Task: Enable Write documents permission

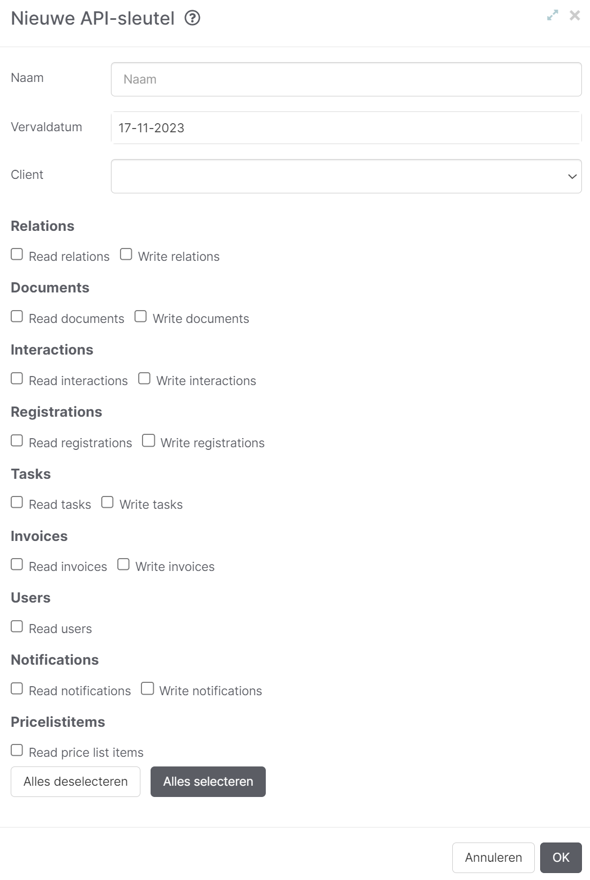Action: click(x=140, y=317)
